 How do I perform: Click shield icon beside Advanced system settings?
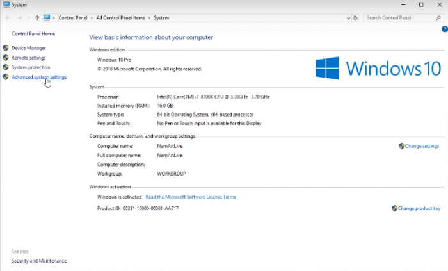coord(6,77)
